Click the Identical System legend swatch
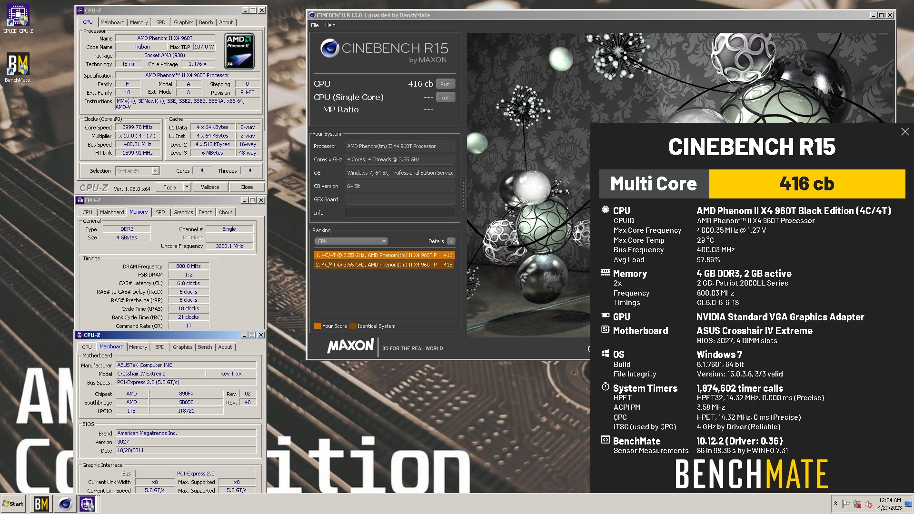The image size is (914, 514). point(353,326)
